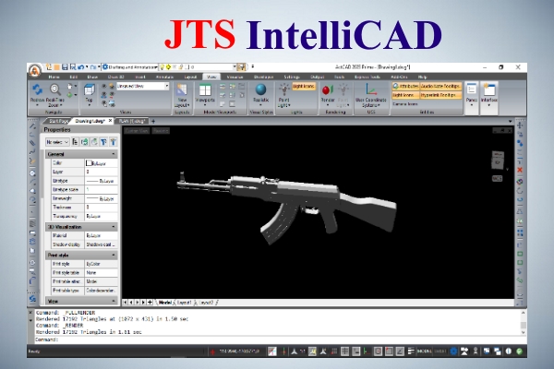Click the Color ByLayer swatch in Properties
Image resolution: width=554 pixels, height=369 pixels.
point(89,163)
